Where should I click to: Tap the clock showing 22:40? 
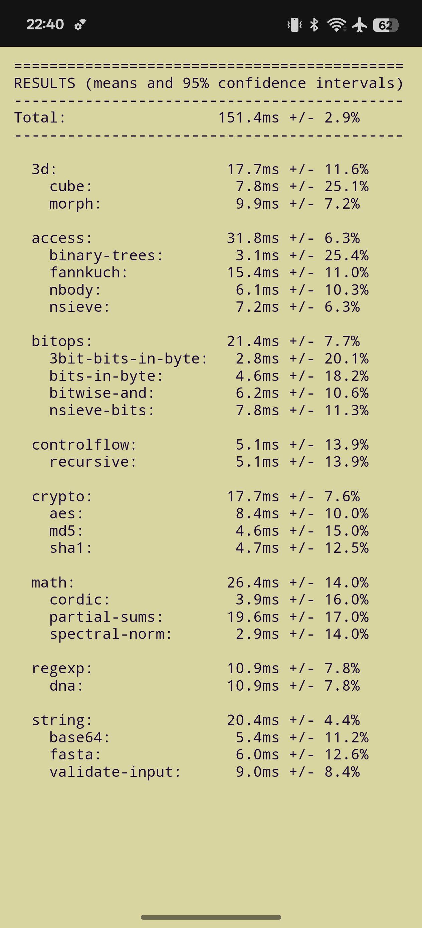(45, 24)
